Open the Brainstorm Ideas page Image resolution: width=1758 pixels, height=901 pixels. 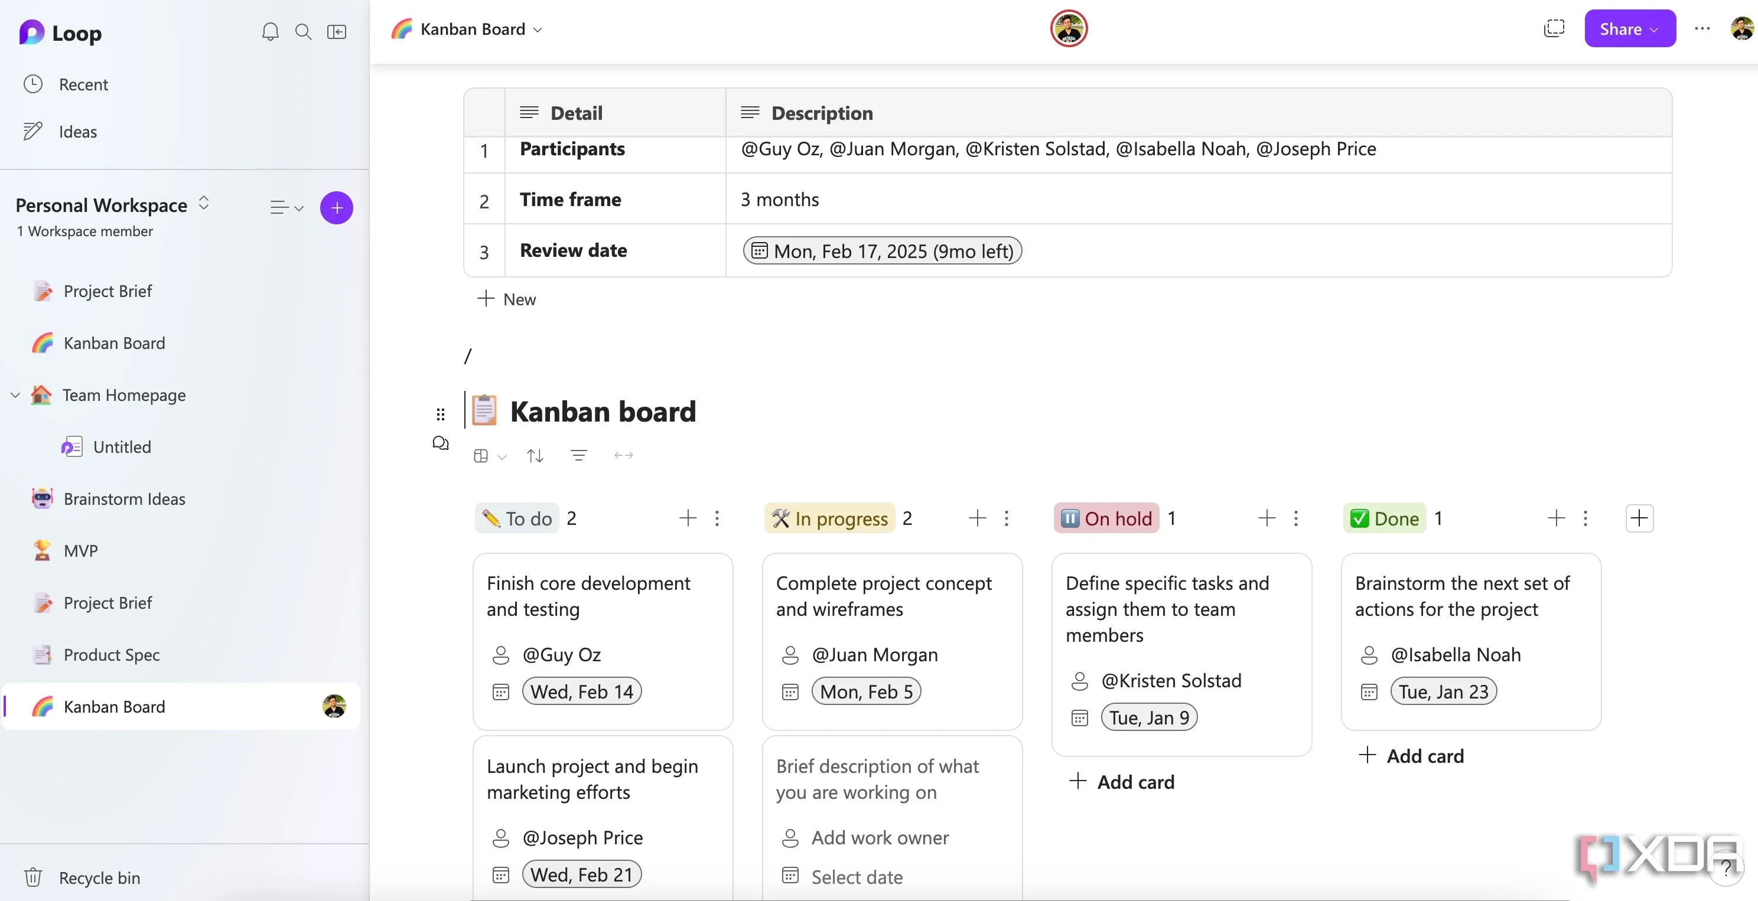(124, 500)
